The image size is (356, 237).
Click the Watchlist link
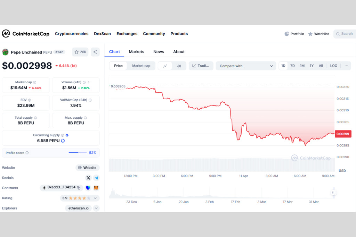click(321, 34)
